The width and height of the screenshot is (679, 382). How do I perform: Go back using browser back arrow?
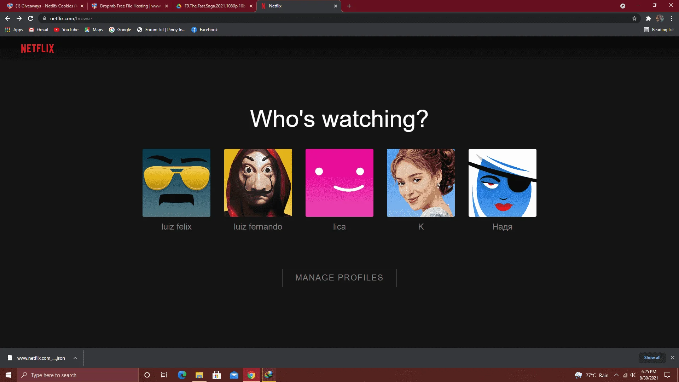coord(8,18)
